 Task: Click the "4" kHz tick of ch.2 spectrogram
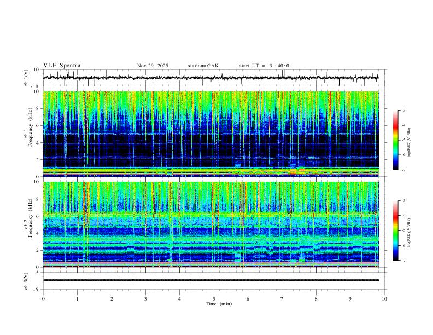coord(38,233)
